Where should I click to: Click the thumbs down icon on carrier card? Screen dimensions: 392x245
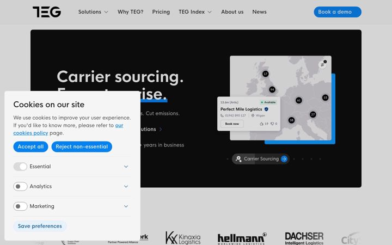[x=272, y=124]
